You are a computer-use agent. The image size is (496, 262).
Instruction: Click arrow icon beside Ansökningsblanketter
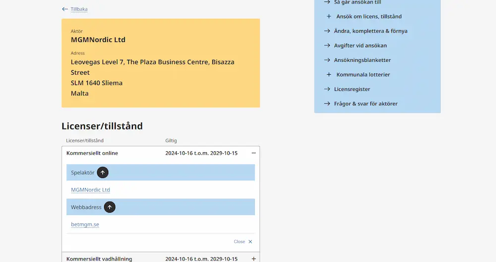327,60
